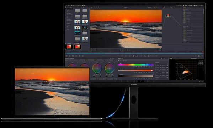Play the clip in reverse
The height and width of the screenshot is (128, 213).
[122, 50]
